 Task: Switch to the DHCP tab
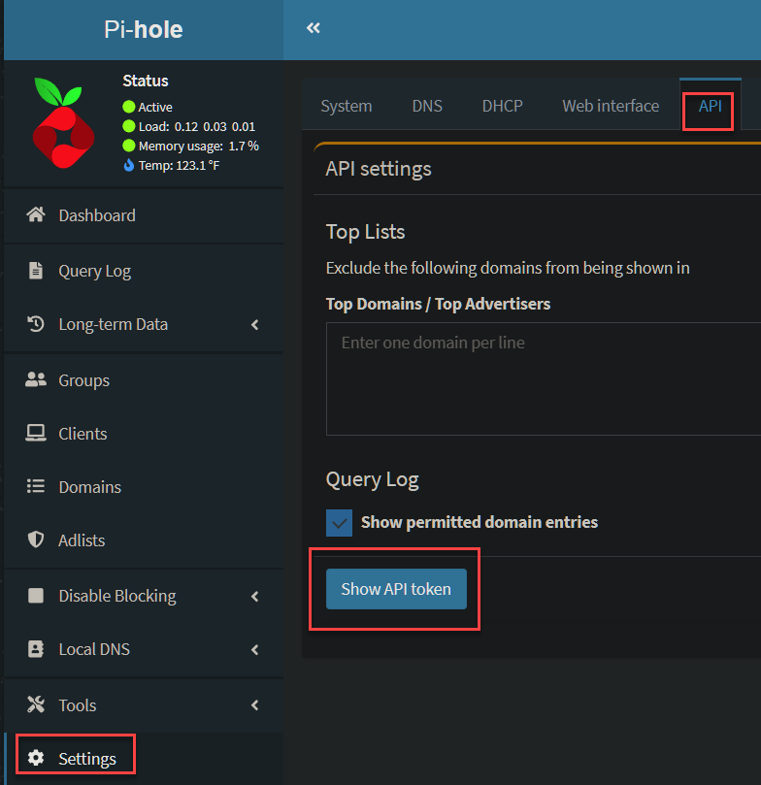[x=502, y=106]
